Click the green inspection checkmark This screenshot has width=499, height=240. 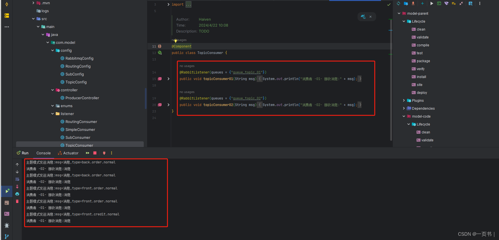[x=389, y=5]
